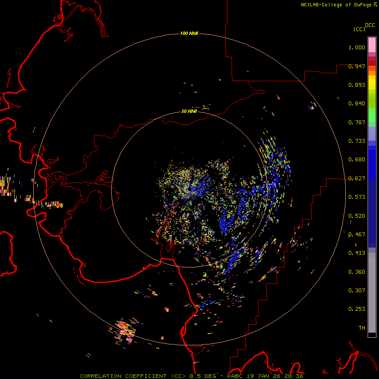Click the 0.520 color scale value
Screen dimensions: 379x379
click(x=357, y=216)
